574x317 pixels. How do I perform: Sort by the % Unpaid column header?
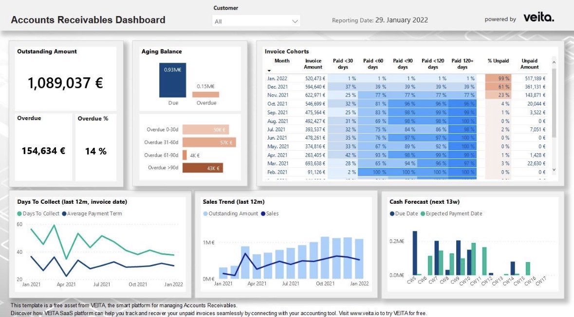click(x=498, y=61)
